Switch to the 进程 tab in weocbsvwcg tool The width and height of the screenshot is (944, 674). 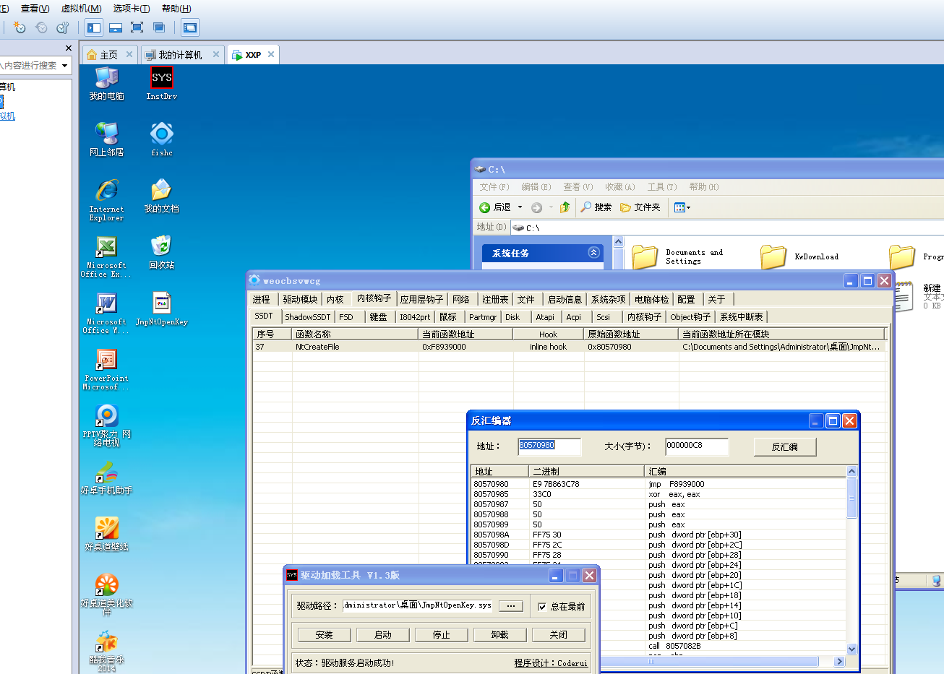pos(262,299)
